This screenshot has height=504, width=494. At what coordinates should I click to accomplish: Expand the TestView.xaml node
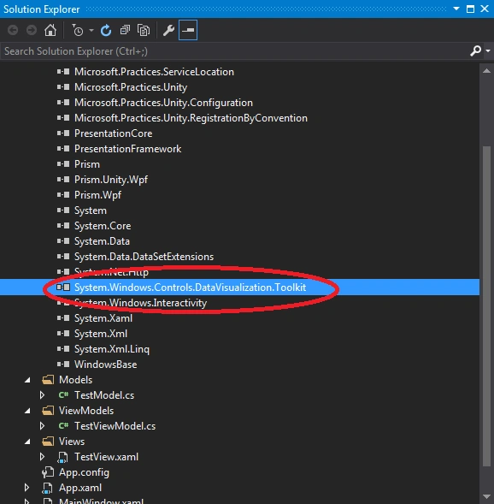coord(42,457)
